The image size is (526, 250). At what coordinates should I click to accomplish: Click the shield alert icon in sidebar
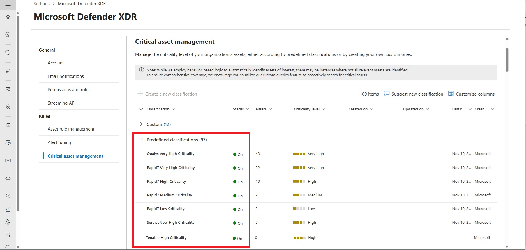8,52
